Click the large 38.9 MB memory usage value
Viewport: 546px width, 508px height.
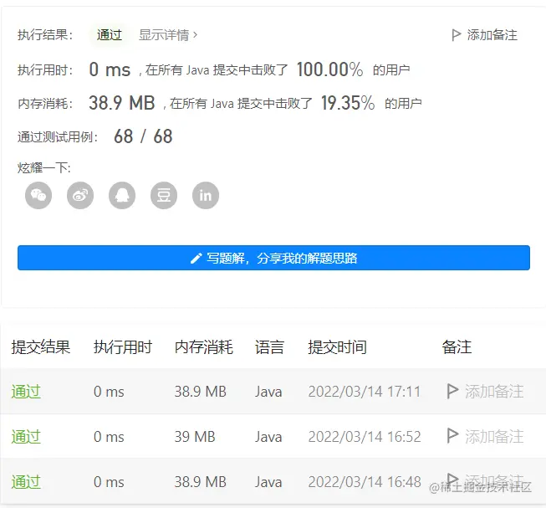(122, 103)
